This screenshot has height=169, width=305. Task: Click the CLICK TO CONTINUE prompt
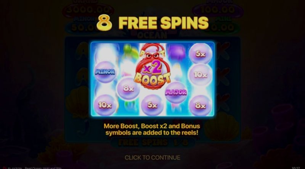152,158
